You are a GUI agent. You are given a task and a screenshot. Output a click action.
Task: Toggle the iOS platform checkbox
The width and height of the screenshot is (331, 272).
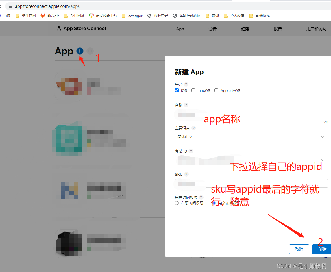tap(177, 90)
